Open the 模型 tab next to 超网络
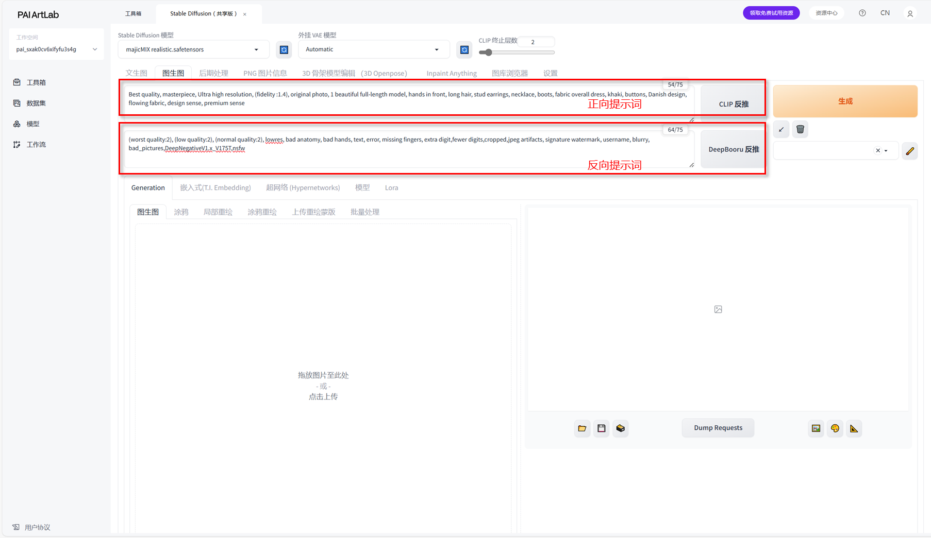 (x=362, y=188)
